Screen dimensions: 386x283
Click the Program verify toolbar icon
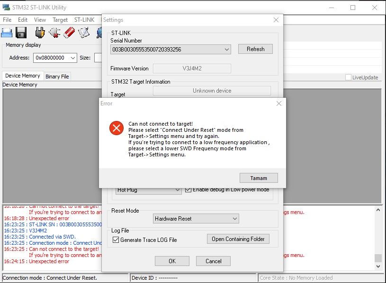(x=84, y=33)
